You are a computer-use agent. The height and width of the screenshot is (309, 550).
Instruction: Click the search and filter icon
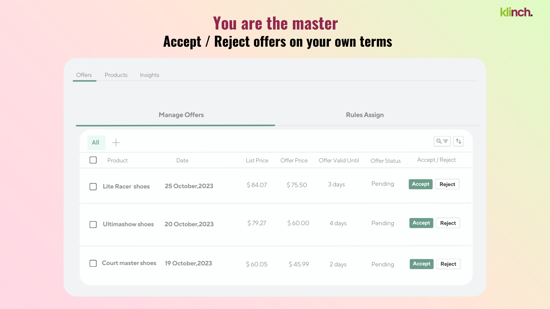point(442,141)
